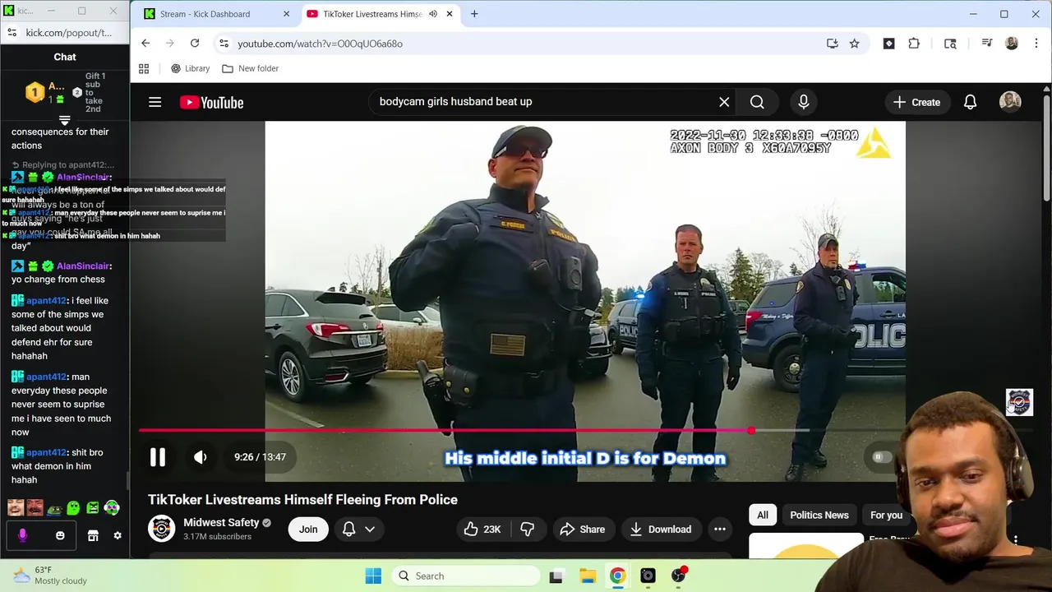
Task: Open the Midwest Safety channel avatar
Action: click(x=161, y=529)
